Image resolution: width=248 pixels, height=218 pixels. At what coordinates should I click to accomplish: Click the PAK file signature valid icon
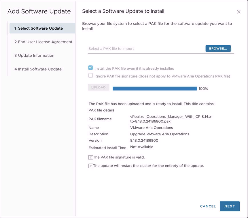click(91, 157)
